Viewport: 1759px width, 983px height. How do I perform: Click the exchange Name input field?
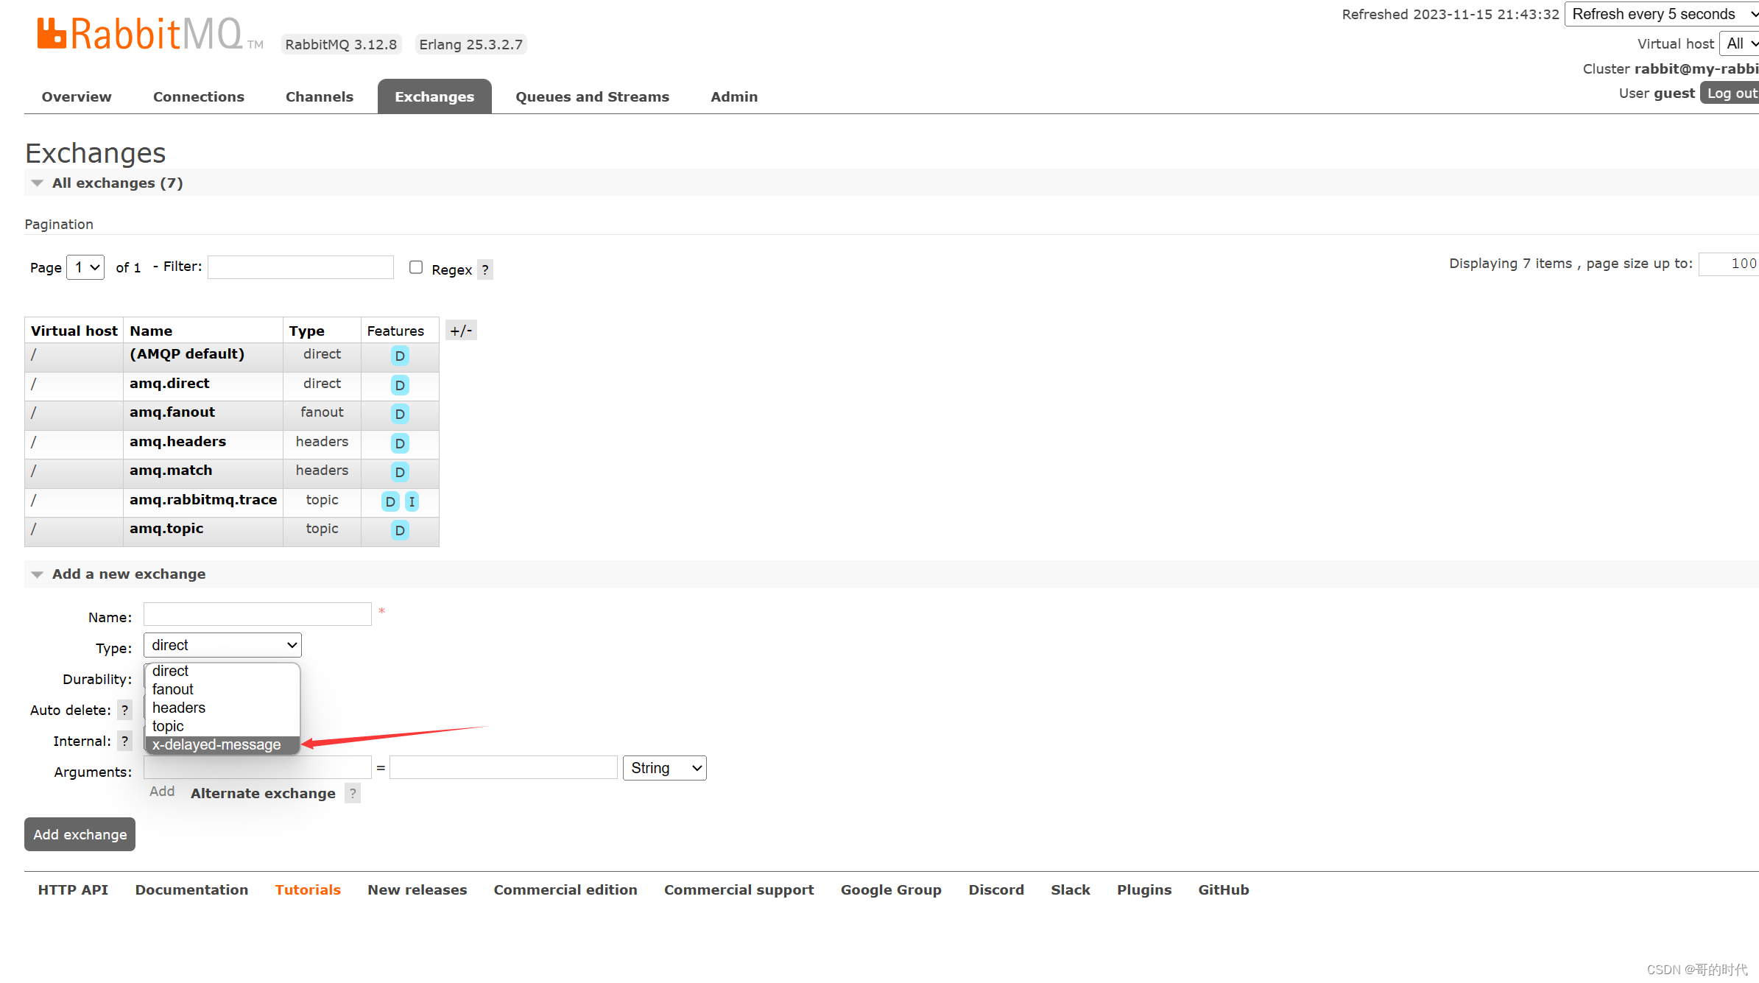[x=257, y=615]
